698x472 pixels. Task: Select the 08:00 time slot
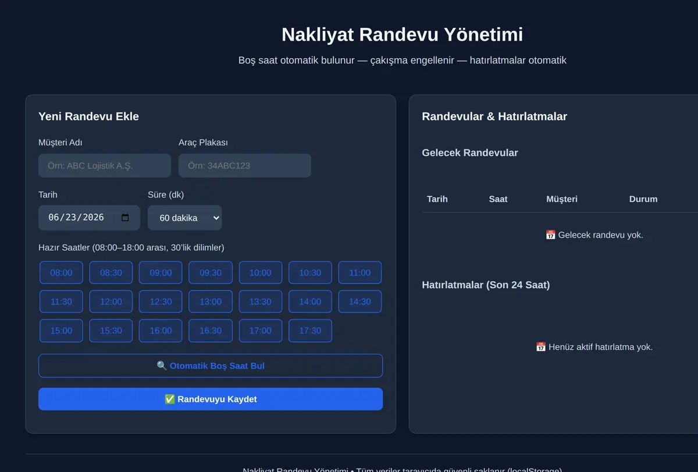pyautogui.click(x=61, y=272)
